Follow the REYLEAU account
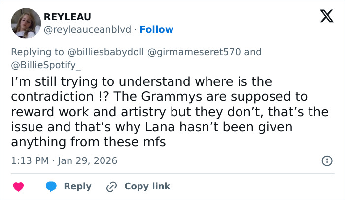Viewport: 345px width, 200px height. (156, 29)
